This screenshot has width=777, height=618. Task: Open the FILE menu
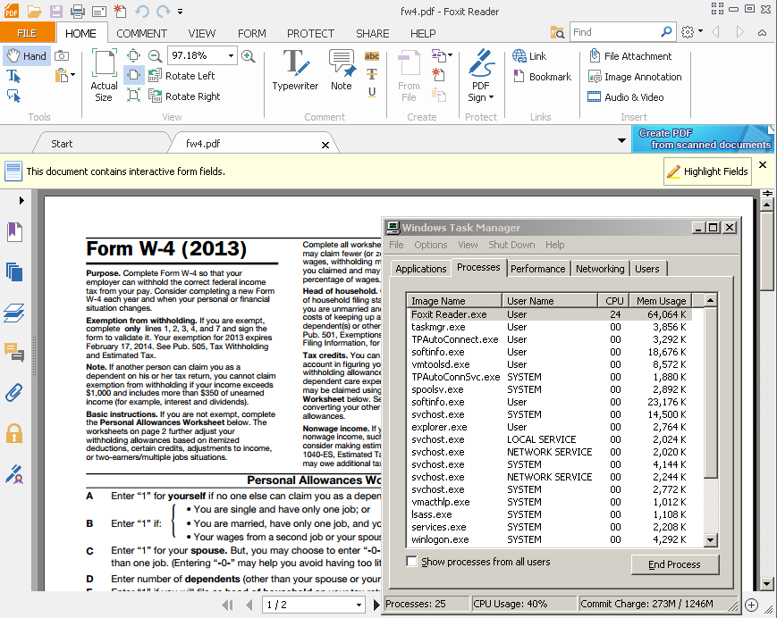[27, 33]
